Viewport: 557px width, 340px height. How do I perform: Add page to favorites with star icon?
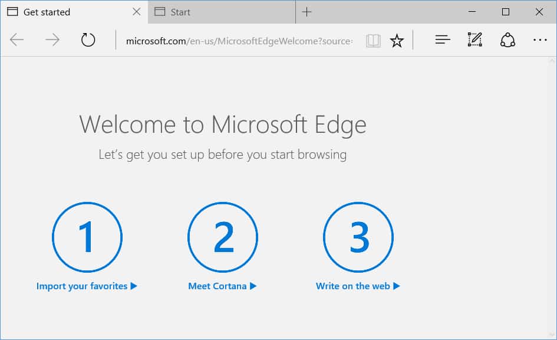[397, 41]
